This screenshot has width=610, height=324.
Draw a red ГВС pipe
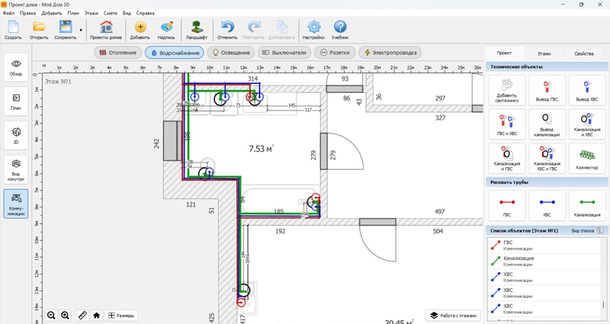(507, 205)
